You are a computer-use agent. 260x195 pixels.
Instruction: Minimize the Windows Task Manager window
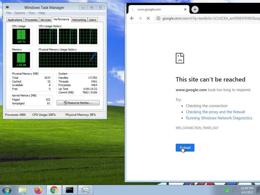coord(83,7)
